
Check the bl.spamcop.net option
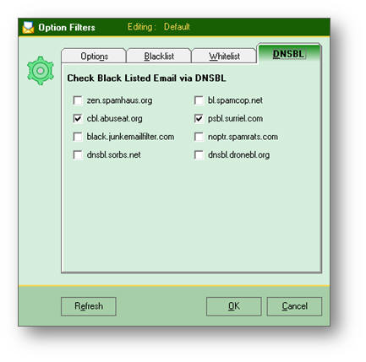pos(199,100)
